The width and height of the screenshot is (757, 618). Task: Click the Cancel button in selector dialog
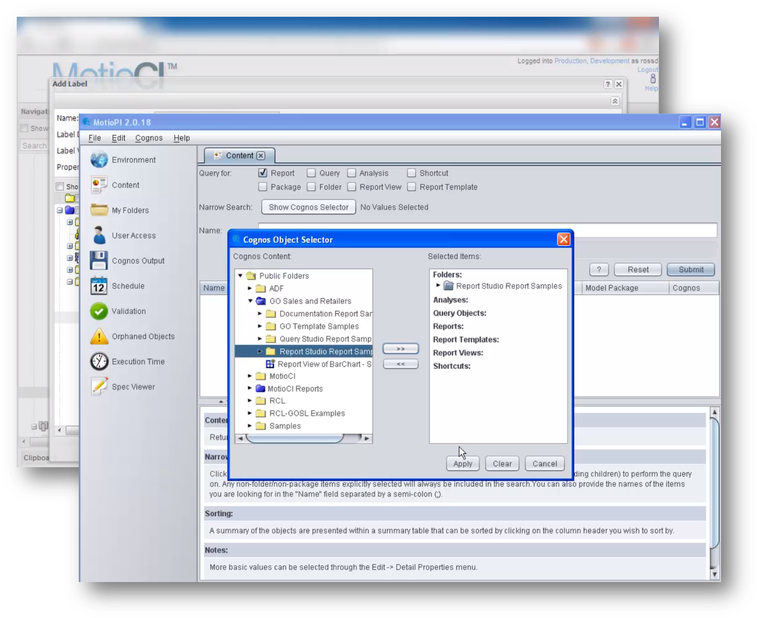click(x=545, y=464)
